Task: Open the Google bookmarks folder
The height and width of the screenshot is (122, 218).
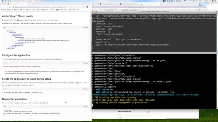Action: coord(10,10)
